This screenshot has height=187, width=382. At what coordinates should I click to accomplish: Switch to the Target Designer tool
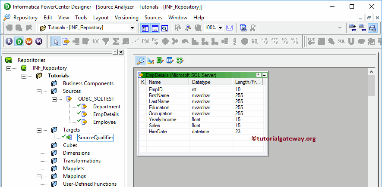[150, 61]
